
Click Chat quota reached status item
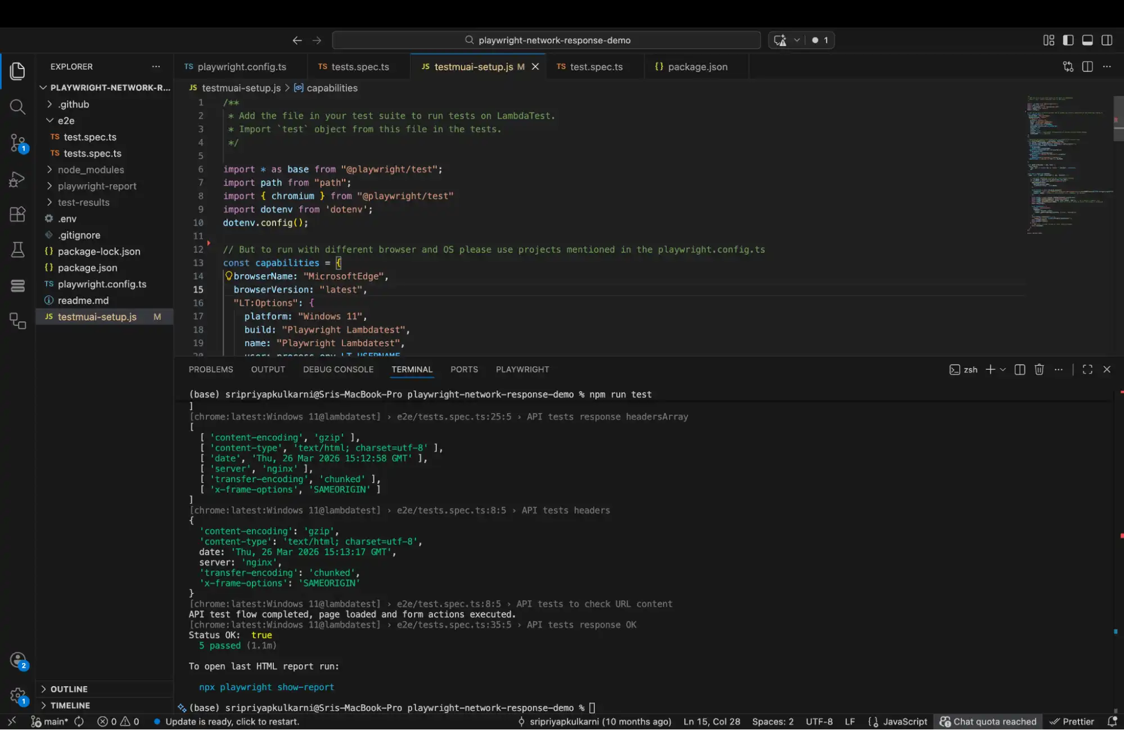pos(988,722)
